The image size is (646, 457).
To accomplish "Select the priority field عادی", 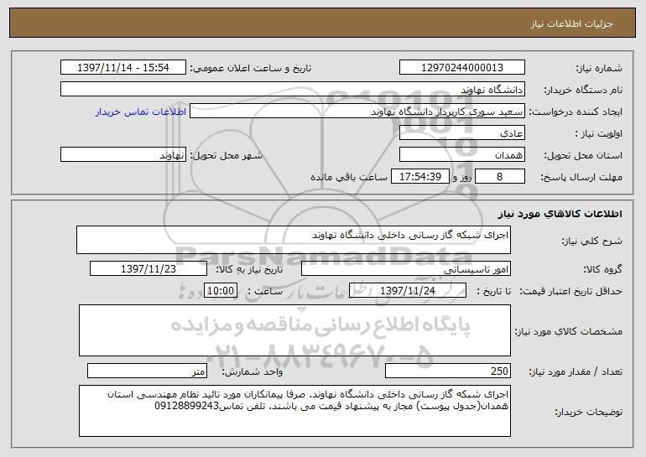I will pyautogui.click(x=461, y=133).
